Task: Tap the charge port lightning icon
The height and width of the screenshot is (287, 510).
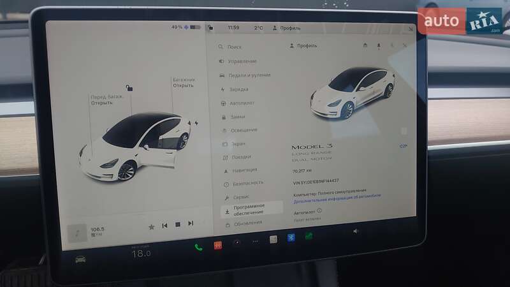Action: click(196, 122)
